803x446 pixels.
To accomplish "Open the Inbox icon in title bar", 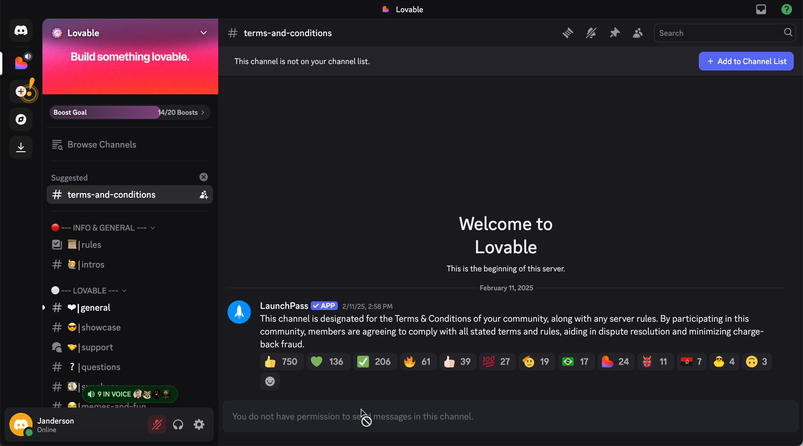I will (x=761, y=9).
